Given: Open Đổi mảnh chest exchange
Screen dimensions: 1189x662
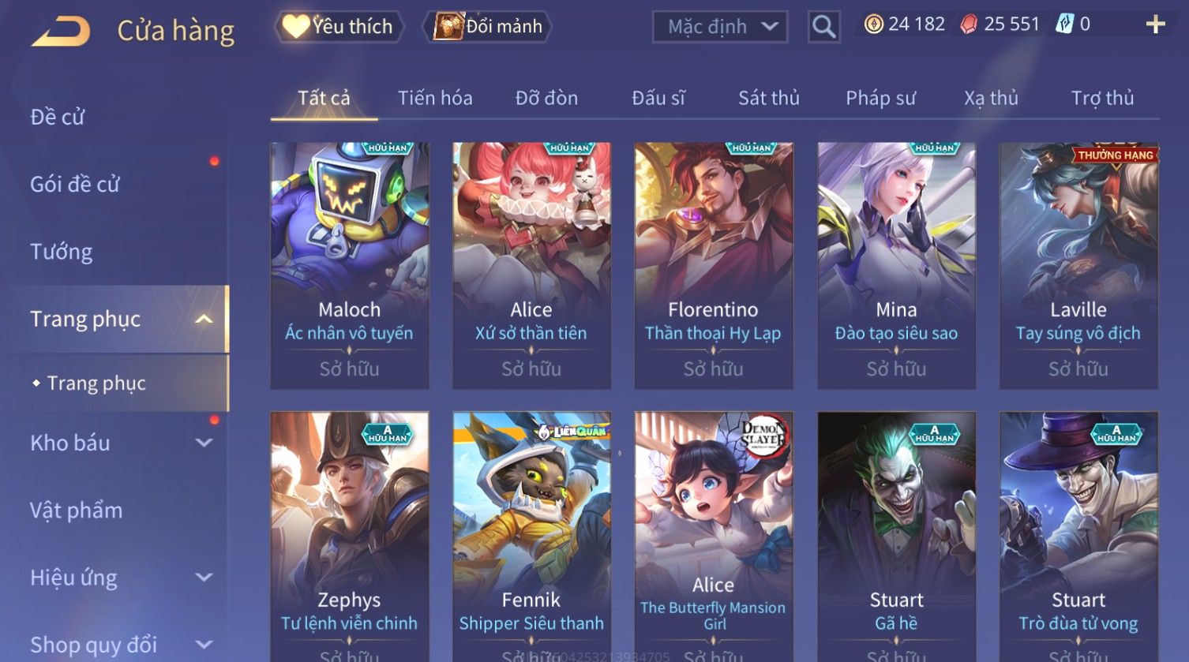Looking at the screenshot, I should (x=488, y=26).
